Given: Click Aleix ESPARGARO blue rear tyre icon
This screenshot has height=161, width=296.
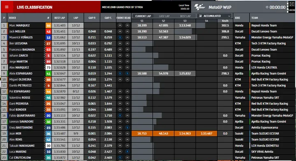Looking at the screenshot, I should pos(127,74).
